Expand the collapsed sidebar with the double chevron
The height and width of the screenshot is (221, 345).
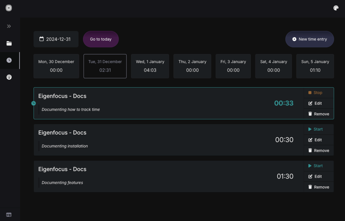[x=9, y=26]
